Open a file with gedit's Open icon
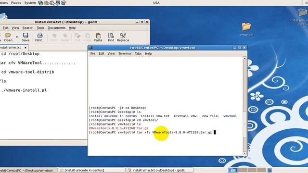The width and height of the screenshot is (308, 173). (8, 37)
